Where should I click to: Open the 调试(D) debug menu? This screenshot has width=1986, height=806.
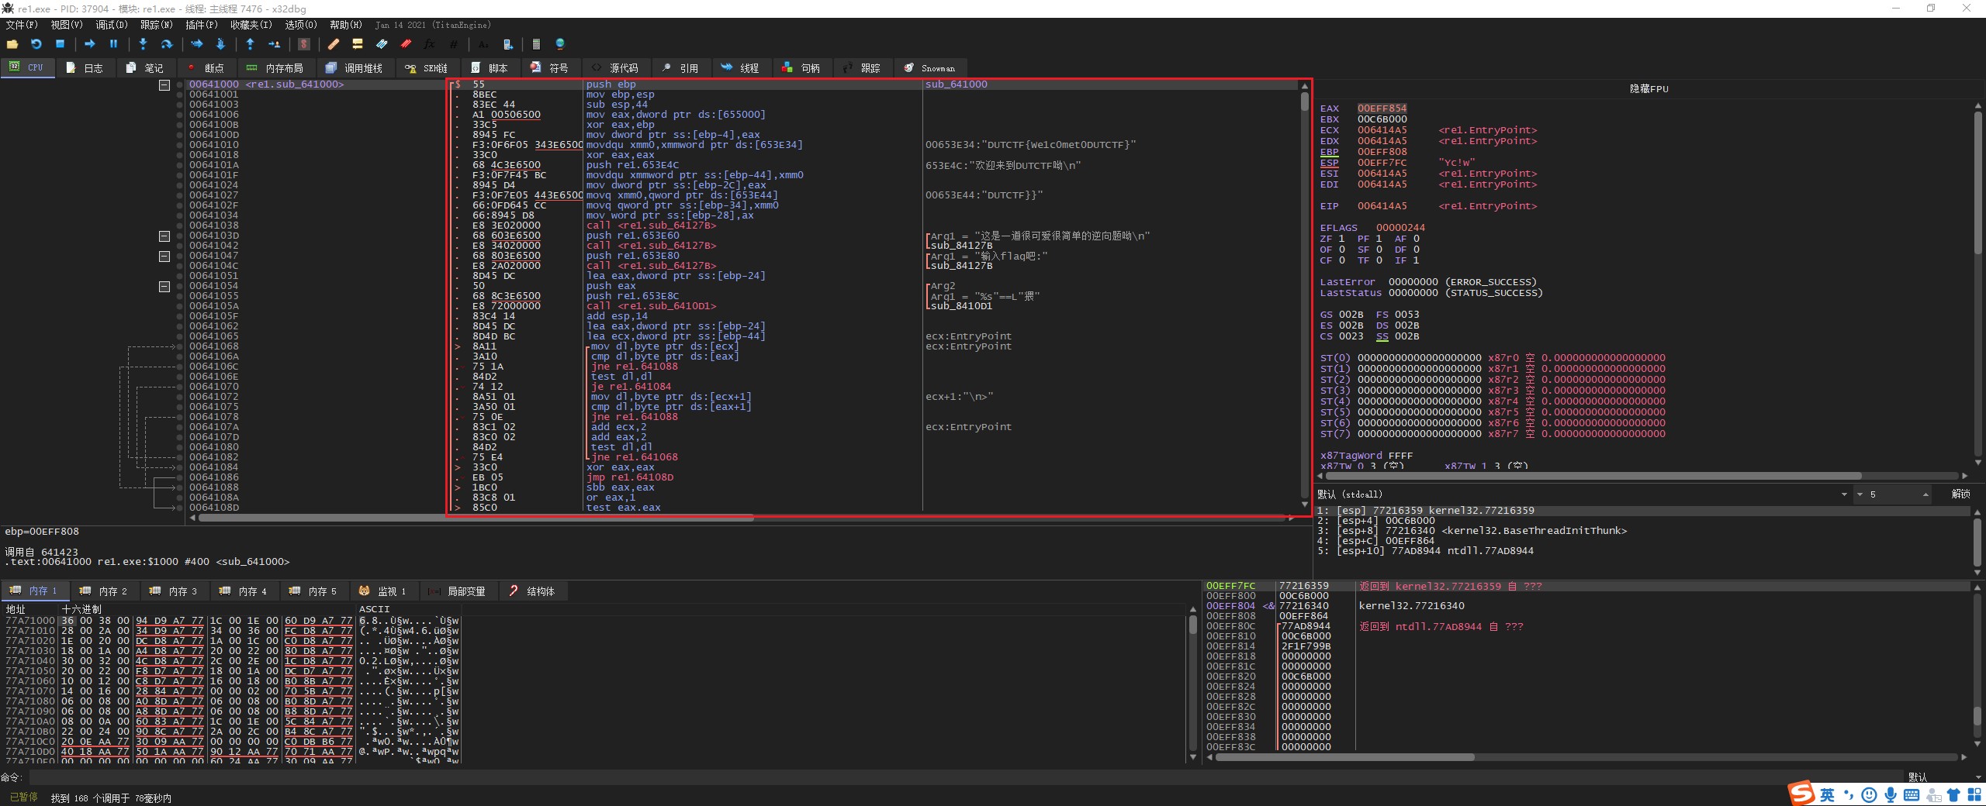pyautogui.click(x=111, y=25)
